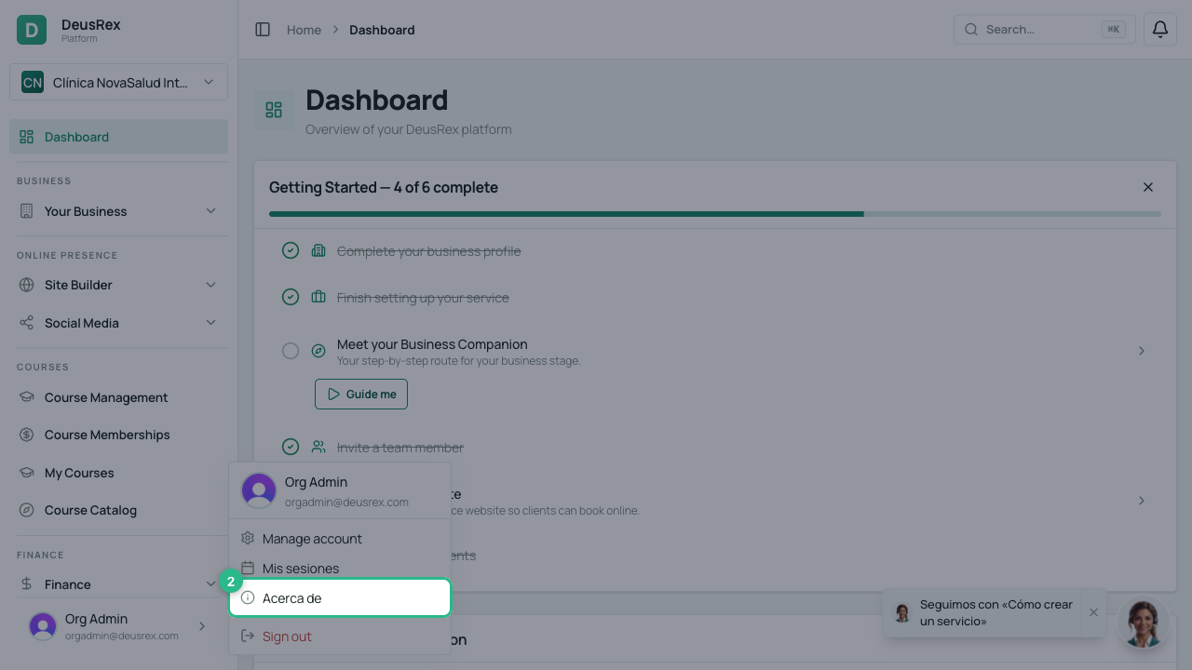Click the Course Catalog compass icon
Viewport: 1192px width, 670px height.
(x=26, y=510)
